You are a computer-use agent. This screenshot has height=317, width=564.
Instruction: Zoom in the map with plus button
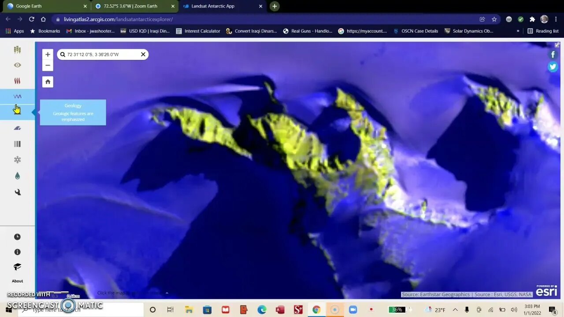48,55
